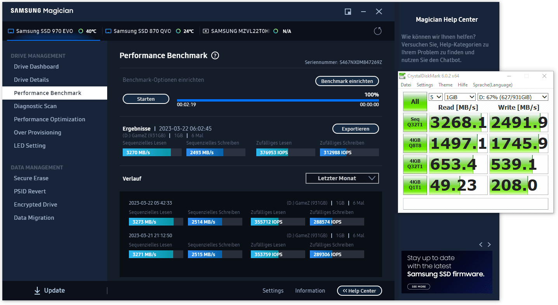Viewport: 558px width, 305px height.
Task: Select Performance Benchmark sidebar item
Action: pyautogui.click(x=55, y=93)
